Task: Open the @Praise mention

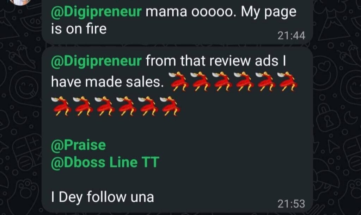Action: [78, 145]
